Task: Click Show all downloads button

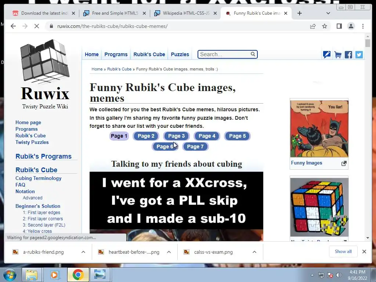Action: coord(343,251)
